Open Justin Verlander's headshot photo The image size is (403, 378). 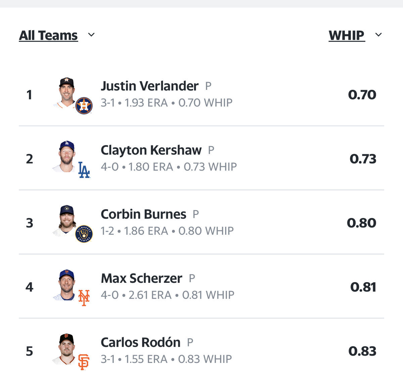tap(66, 92)
